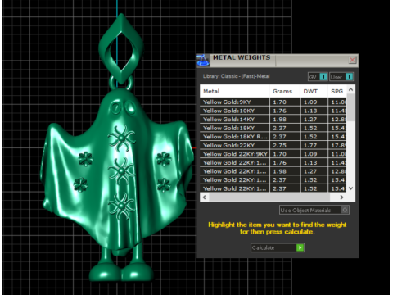
Task: Toggle the GV library switch
Action: pyautogui.click(x=318, y=77)
